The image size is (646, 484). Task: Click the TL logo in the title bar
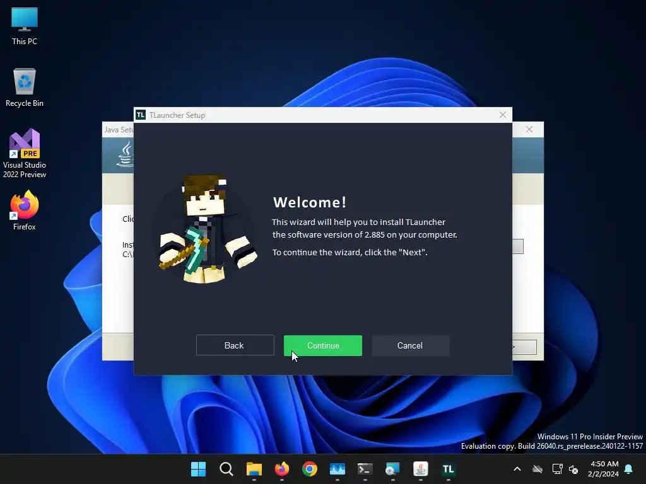pyautogui.click(x=141, y=115)
